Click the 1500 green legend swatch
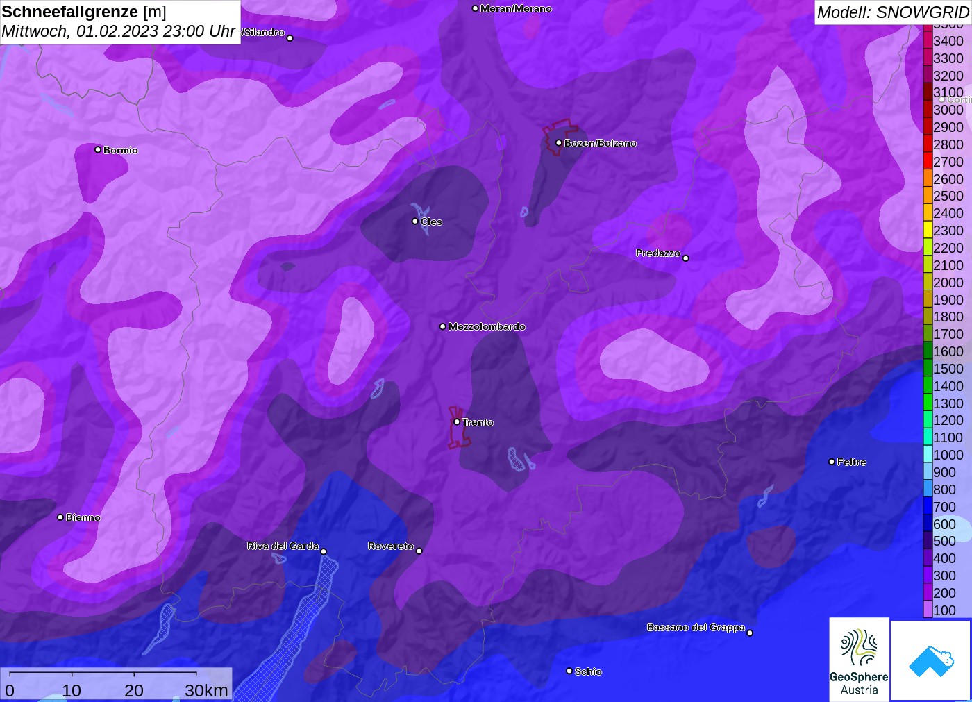Image resolution: width=972 pixels, height=702 pixels. pos(928,369)
